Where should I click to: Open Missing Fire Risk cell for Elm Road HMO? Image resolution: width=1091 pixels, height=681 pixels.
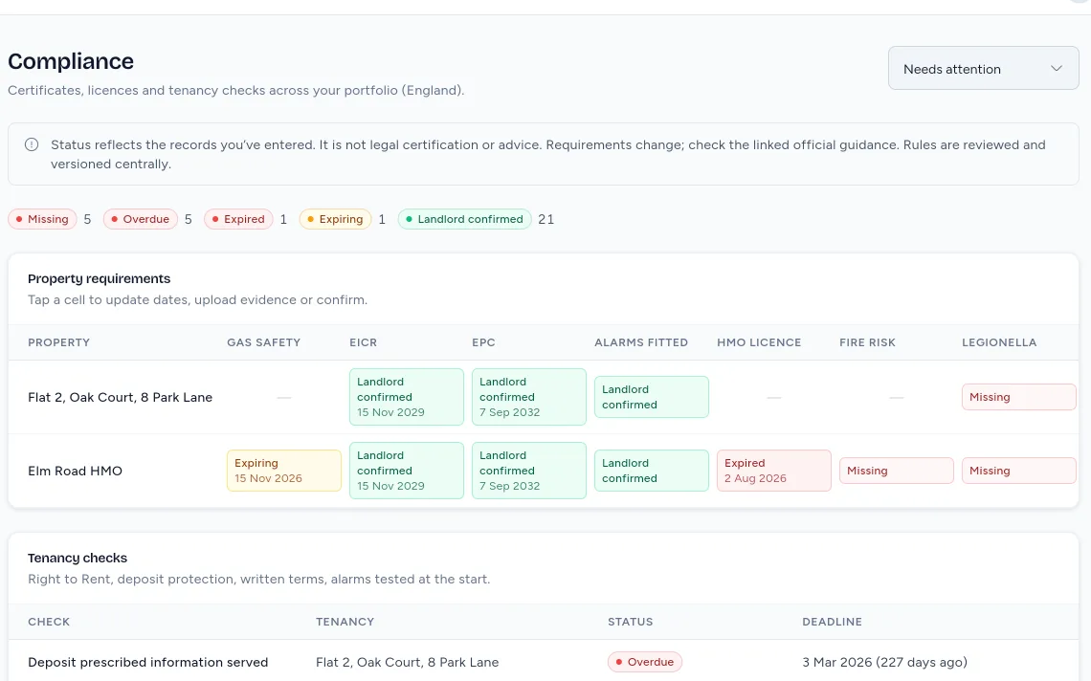click(896, 471)
